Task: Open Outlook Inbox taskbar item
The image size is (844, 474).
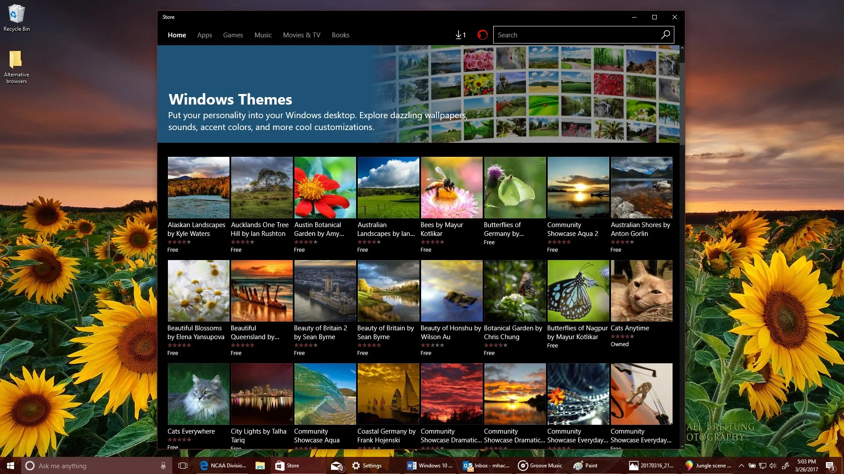Action: pos(486,466)
